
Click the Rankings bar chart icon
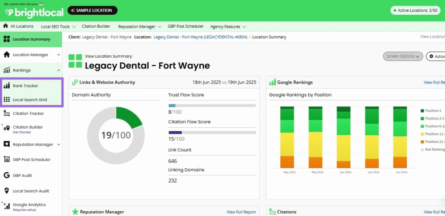[x=7, y=70]
